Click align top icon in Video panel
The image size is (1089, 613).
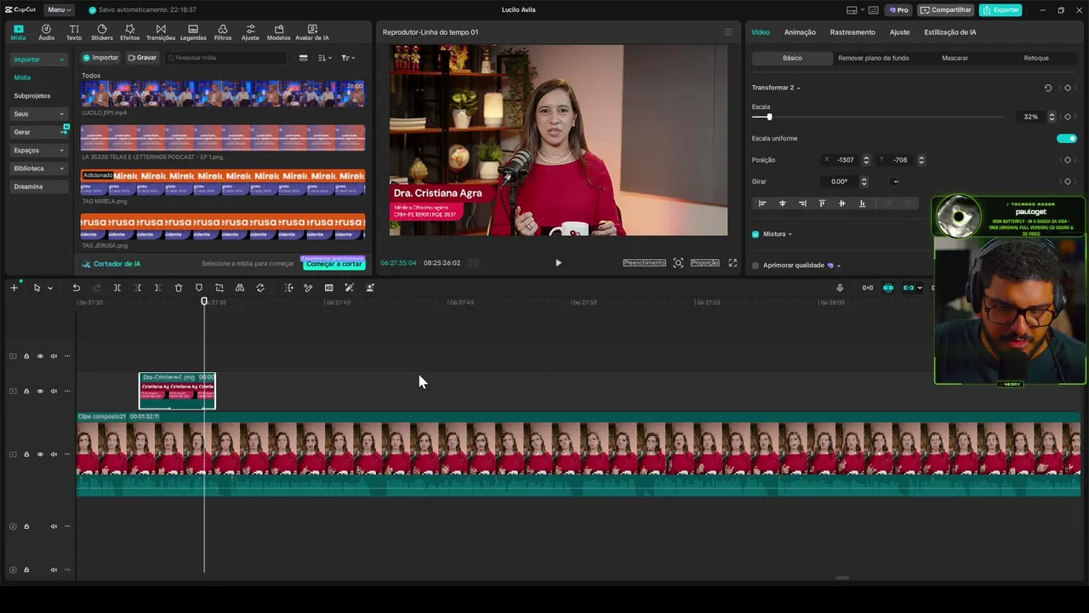(x=822, y=203)
